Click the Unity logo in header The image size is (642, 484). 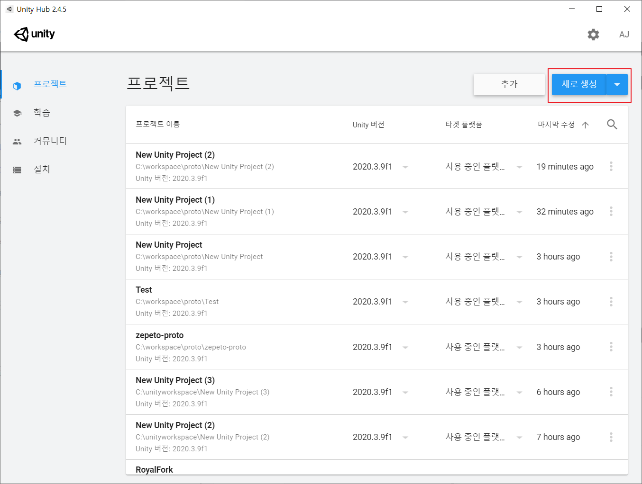(34, 34)
